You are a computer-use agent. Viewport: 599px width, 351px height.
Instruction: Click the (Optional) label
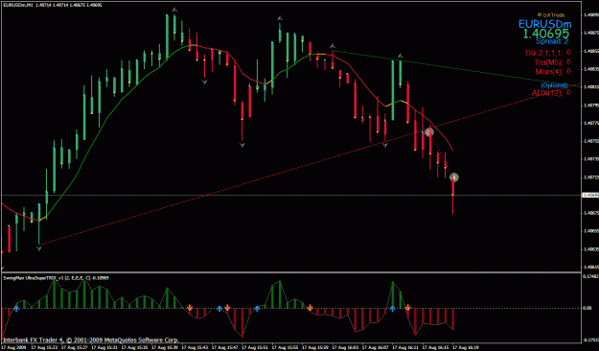coord(554,85)
